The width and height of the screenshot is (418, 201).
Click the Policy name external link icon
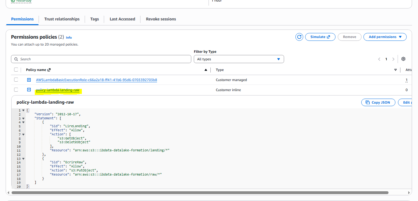[49, 70]
